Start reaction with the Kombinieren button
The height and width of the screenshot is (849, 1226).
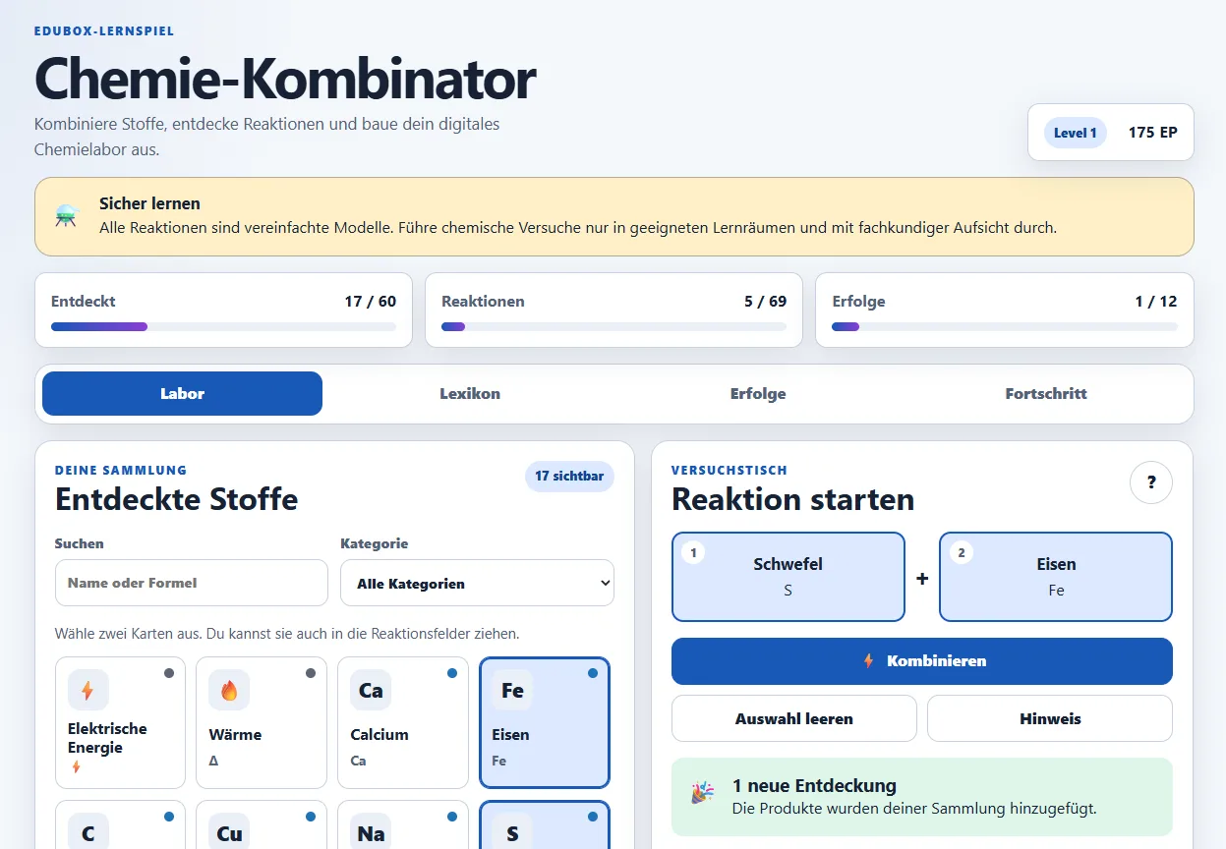click(x=922, y=661)
